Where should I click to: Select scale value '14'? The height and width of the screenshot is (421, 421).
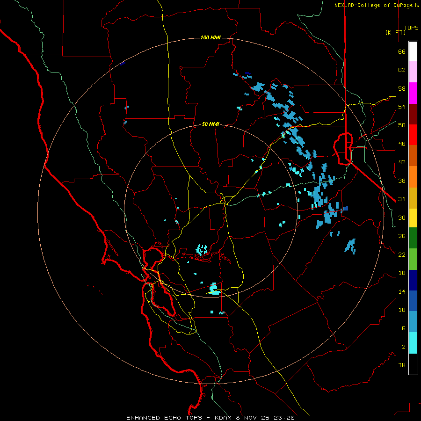402,291
